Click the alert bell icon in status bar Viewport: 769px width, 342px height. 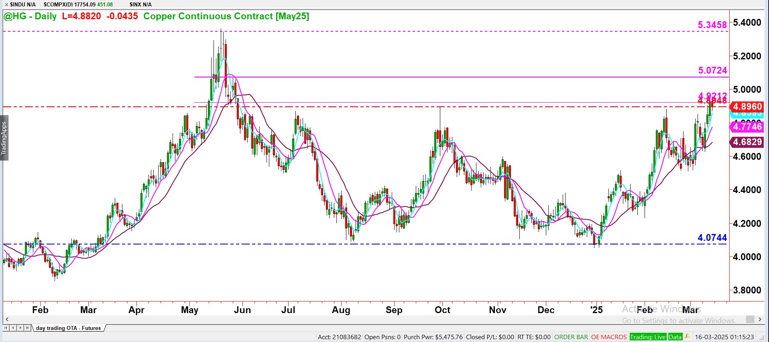coord(688,337)
